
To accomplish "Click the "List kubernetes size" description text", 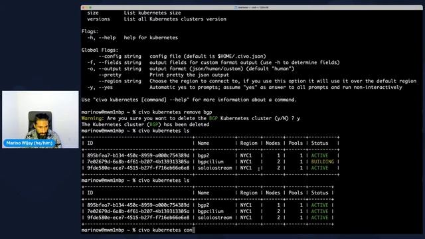I will [152, 13].
